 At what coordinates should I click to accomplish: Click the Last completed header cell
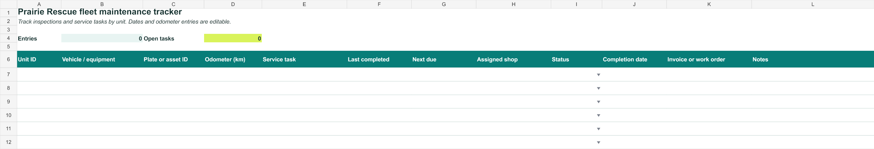point(379,59)
